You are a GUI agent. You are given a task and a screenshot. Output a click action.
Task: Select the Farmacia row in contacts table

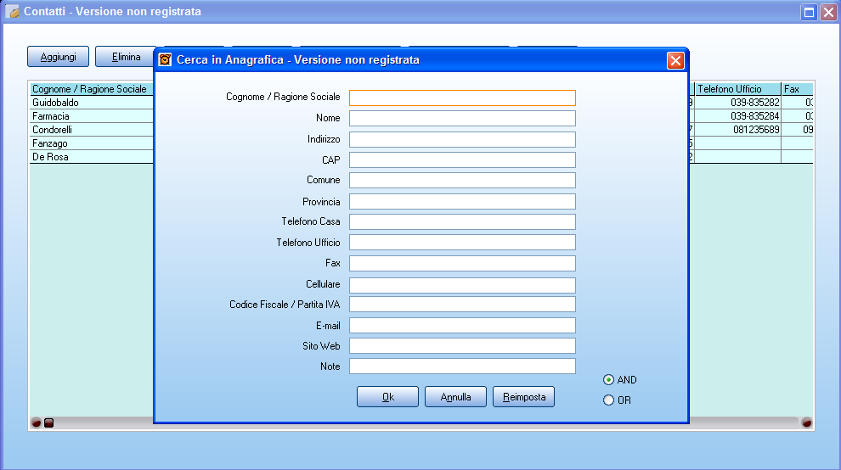tap(91, 115)
